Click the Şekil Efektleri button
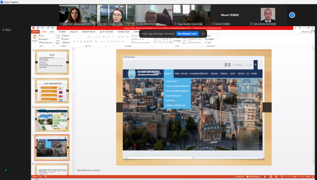Screen dimensions: 317x180 click(195, 42)
